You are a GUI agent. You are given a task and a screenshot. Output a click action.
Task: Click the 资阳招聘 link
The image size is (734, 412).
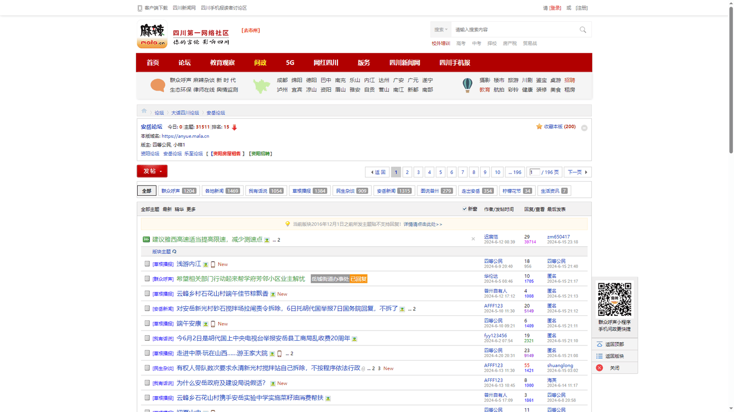[x=260, y=154]
